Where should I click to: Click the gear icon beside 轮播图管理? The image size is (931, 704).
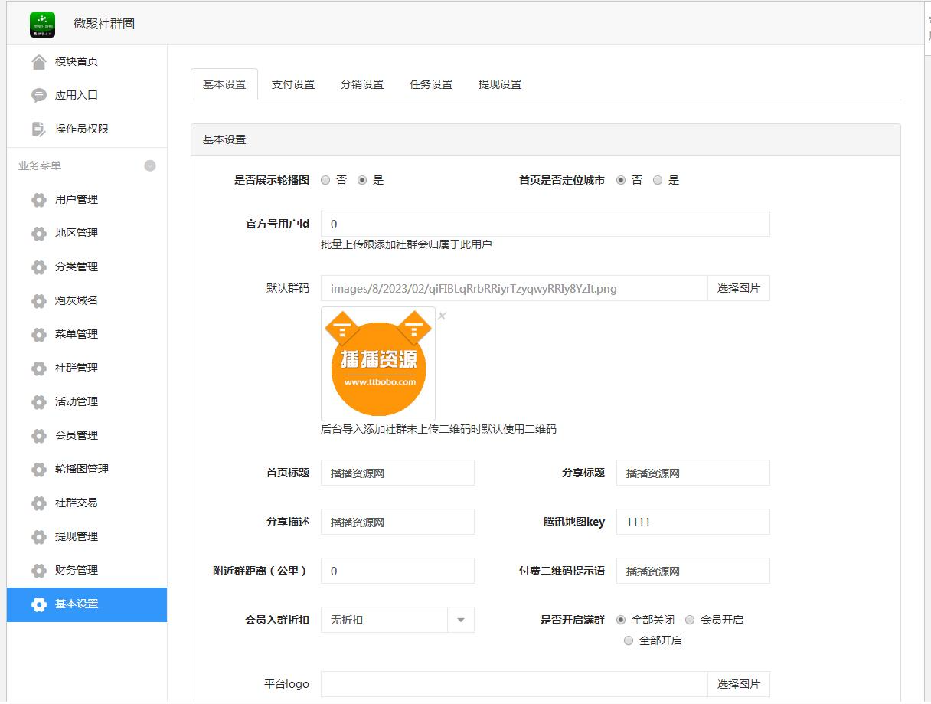[x=39, y=469]
